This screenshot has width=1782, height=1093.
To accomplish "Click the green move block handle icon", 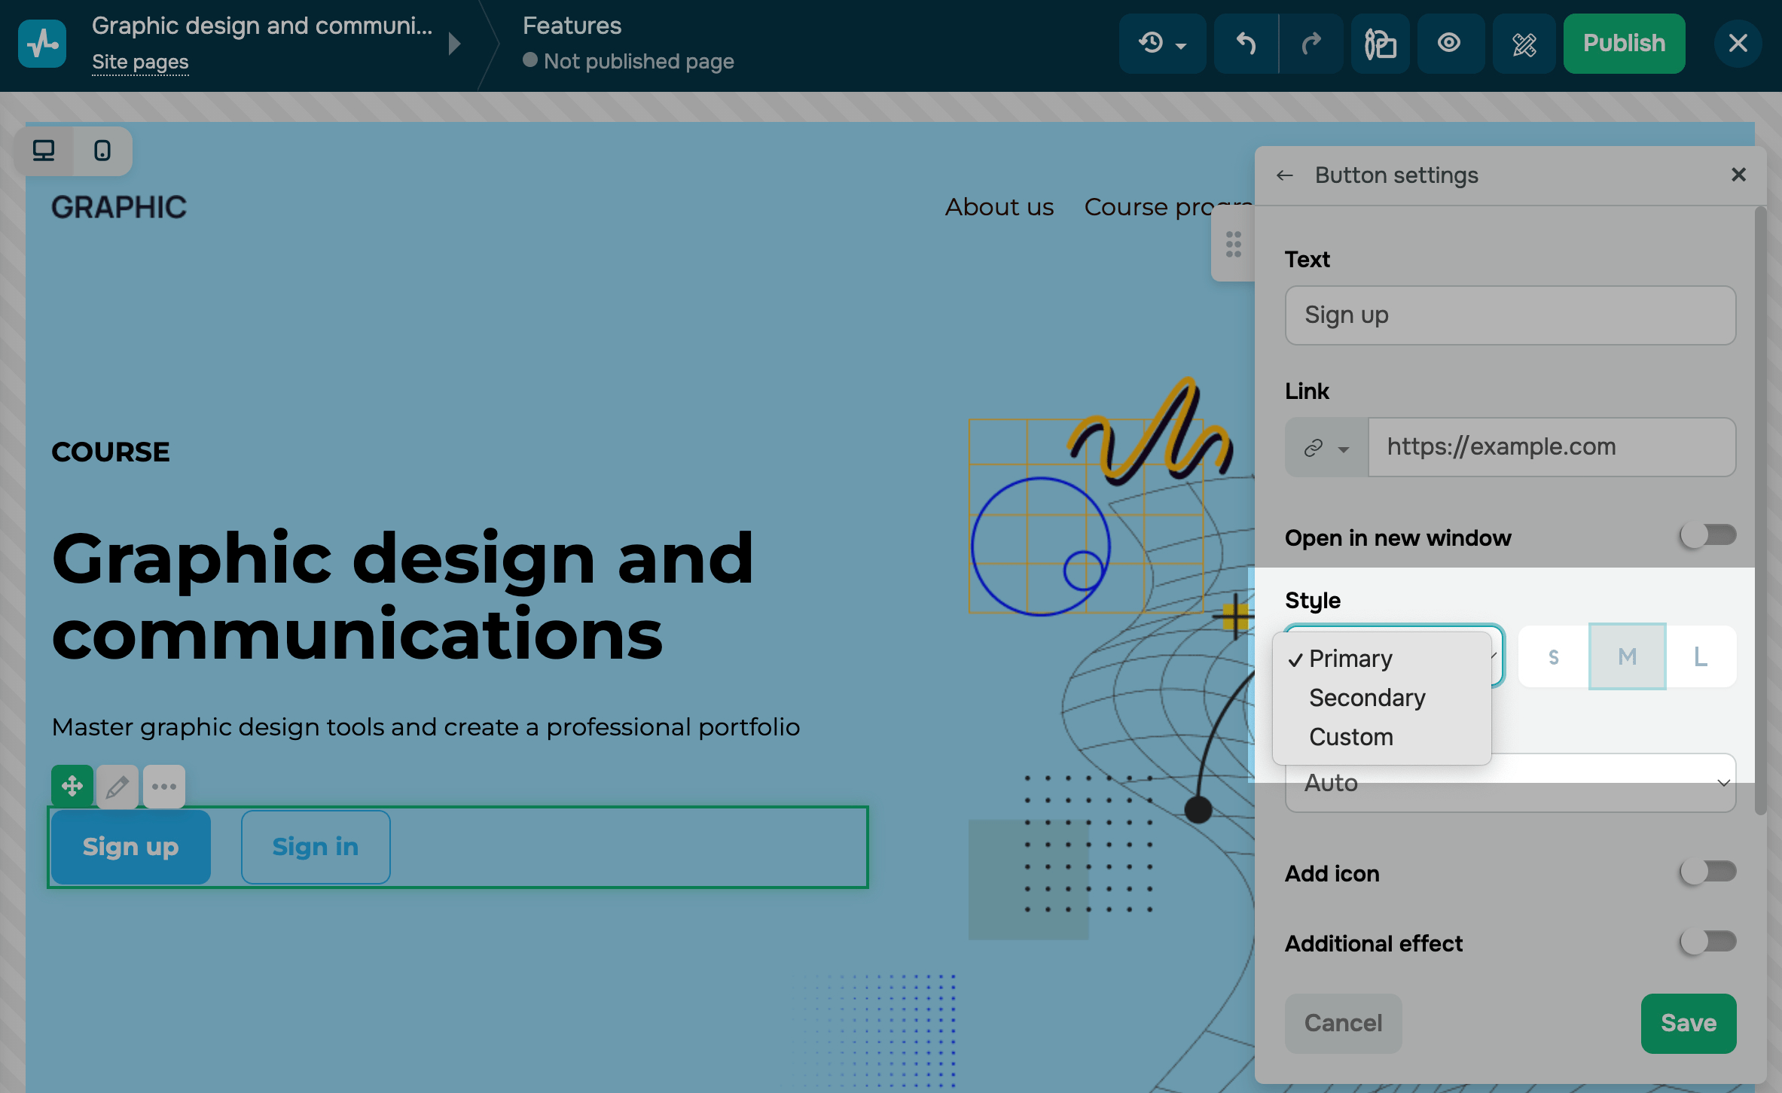I will pyautogui.click(x=72, y=787).
